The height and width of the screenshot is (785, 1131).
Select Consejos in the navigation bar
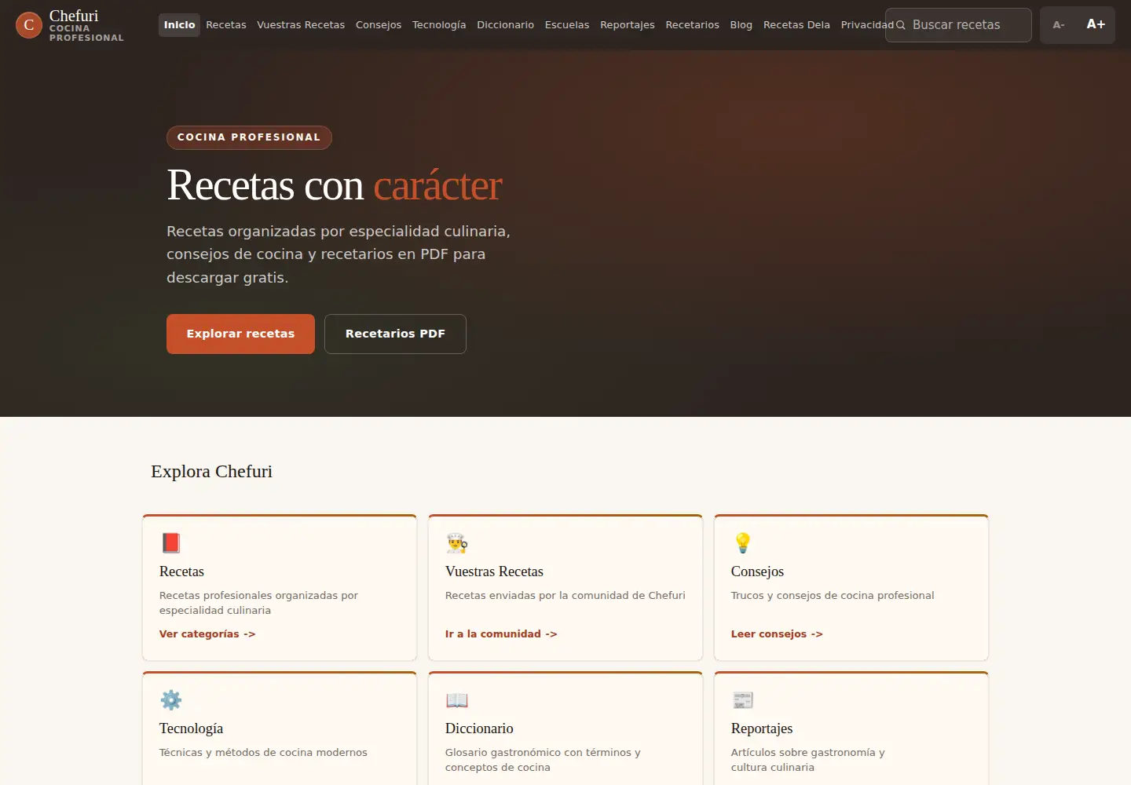[379, 25]
